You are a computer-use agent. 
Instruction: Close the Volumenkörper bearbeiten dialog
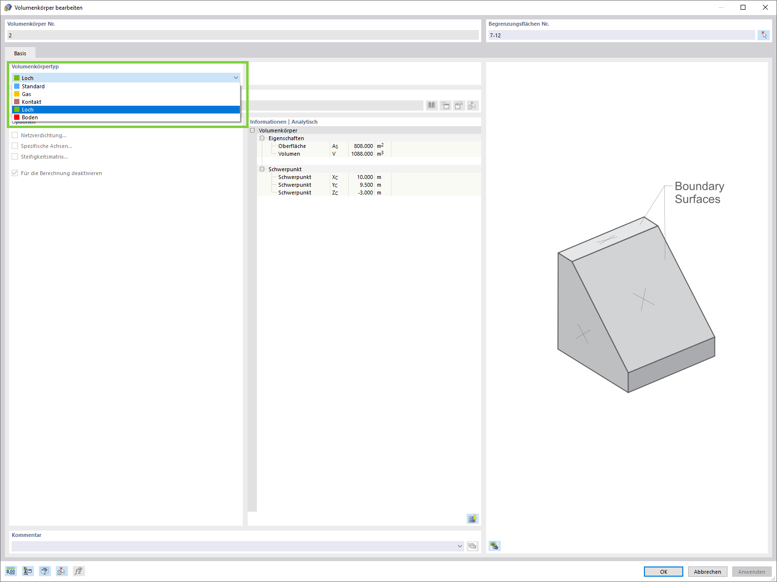click(x=765, y=7)
